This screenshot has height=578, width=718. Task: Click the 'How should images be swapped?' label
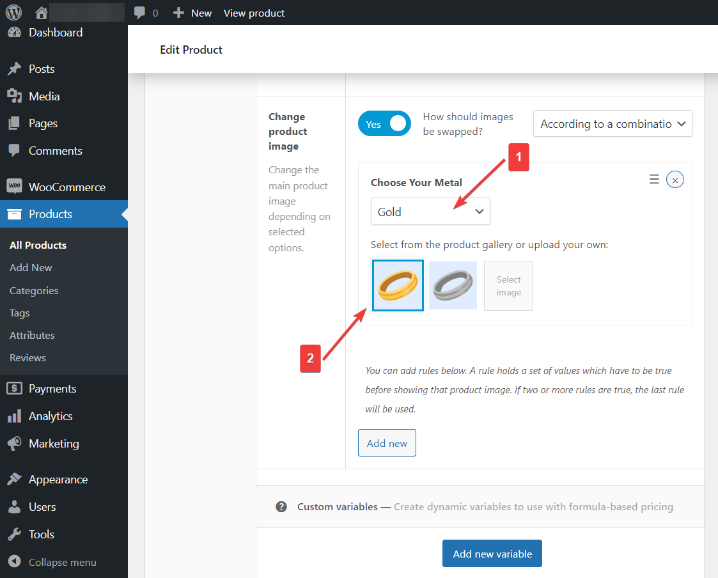click(x=468, y=124)
